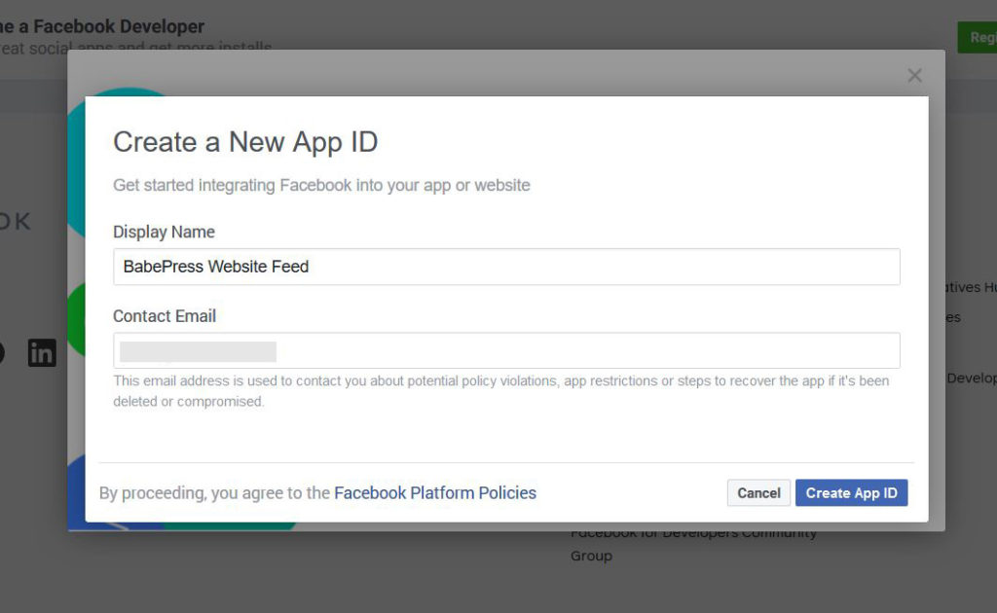The image size is (997, 613).
Task: Click inside the Contact Email field
Action: [584, 351]
